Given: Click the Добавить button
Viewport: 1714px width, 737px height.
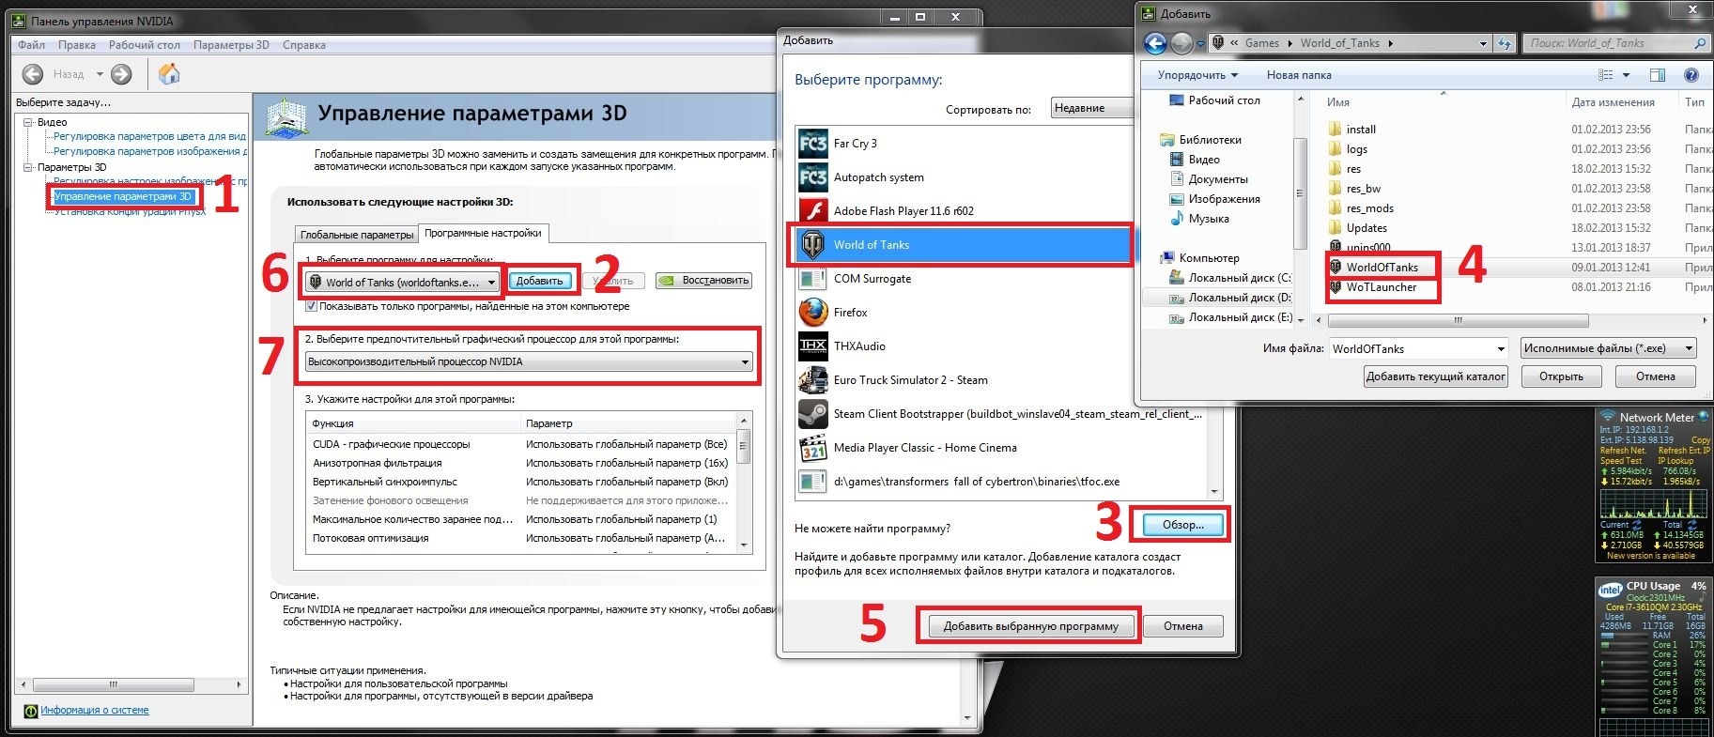Looking at the screenshot, I should [539, 281].
